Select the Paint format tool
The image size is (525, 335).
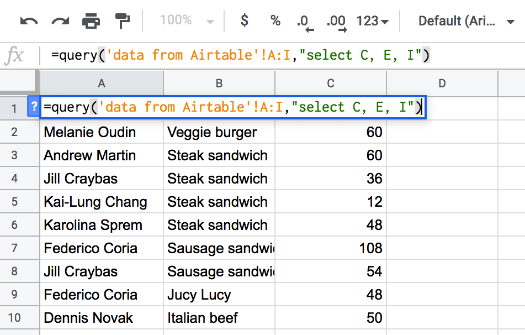point(123,20)
